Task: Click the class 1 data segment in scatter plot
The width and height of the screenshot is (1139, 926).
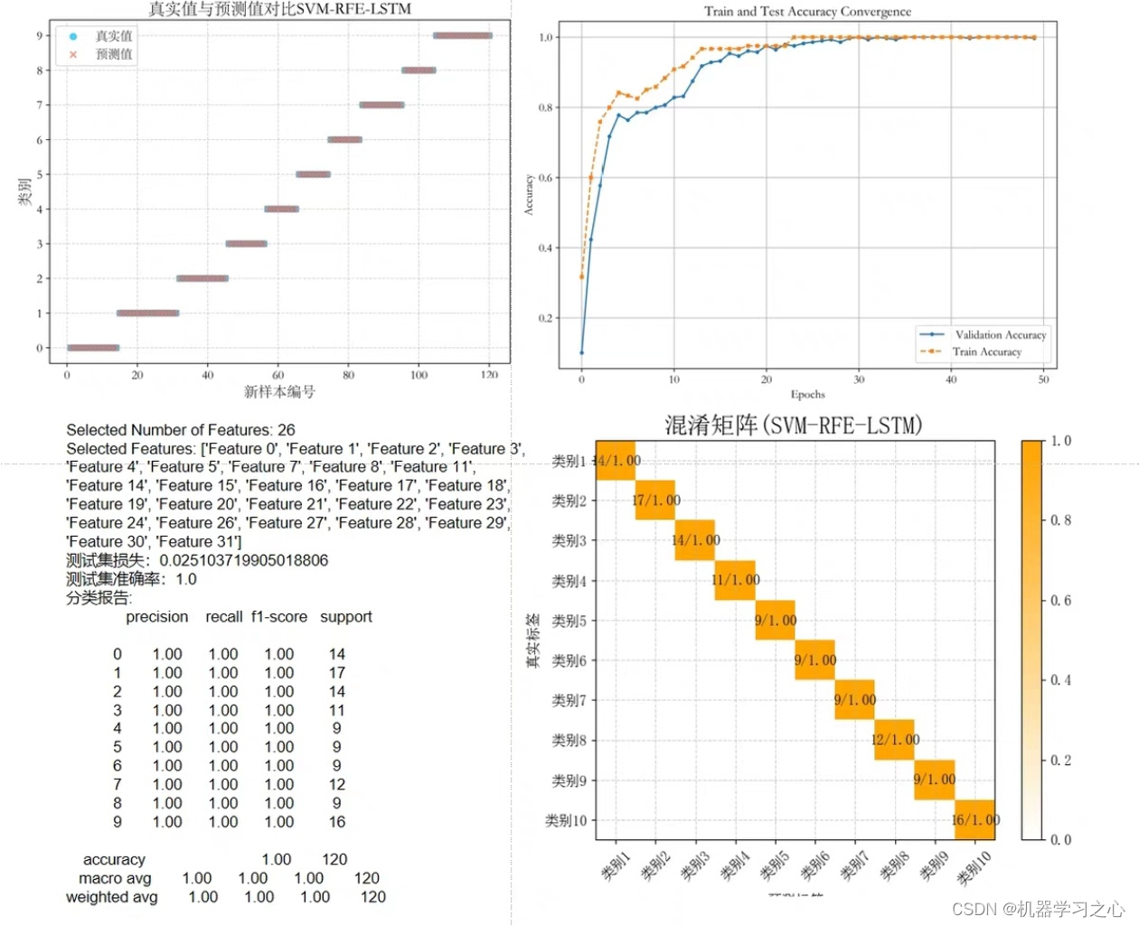Action: (147, 313)
